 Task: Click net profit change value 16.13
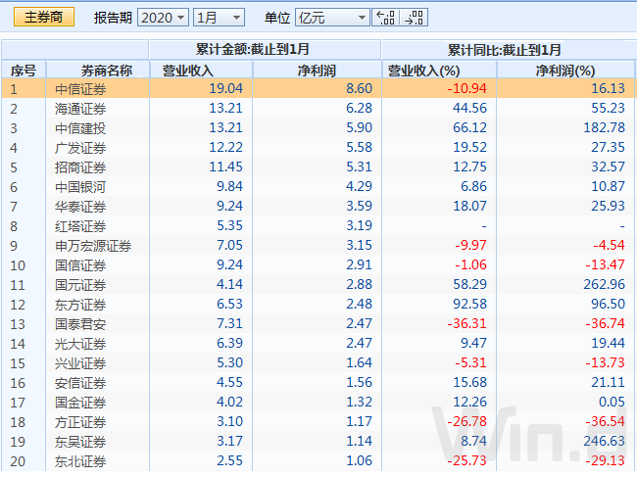608,88
